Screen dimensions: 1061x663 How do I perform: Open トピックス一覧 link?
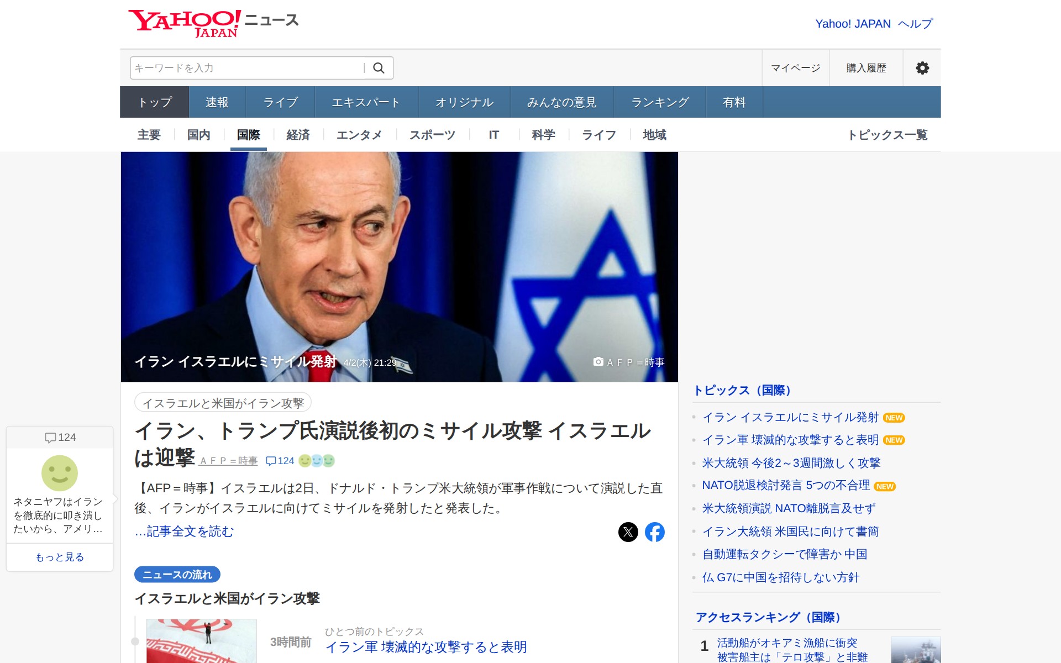click(x=887, y=135)
